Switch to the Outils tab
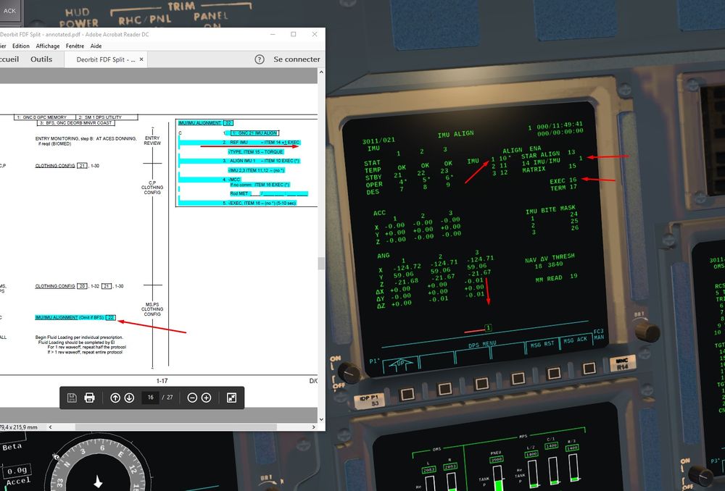The height and width of the screenshot is (491, 725). coord(41,59)
